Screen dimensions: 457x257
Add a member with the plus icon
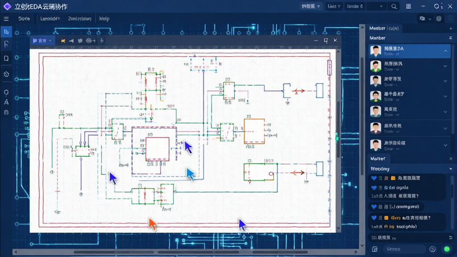(x=451, y=28)
